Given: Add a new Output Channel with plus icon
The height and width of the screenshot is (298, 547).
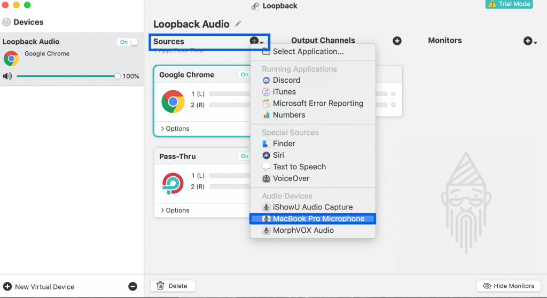Looking at the screenshot, I should click(x=397, y=41).
